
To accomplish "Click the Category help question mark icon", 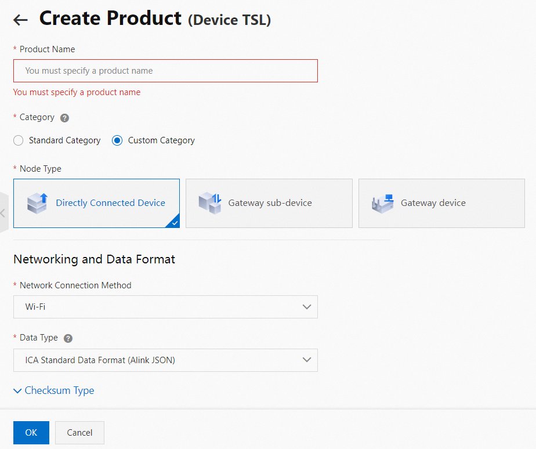I will pyautogui.click(x=65, y=118).
